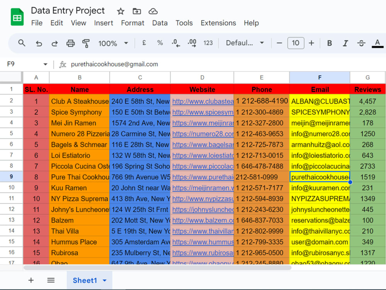
Task: Open the all sheets list icon
Action: point(51,280)
